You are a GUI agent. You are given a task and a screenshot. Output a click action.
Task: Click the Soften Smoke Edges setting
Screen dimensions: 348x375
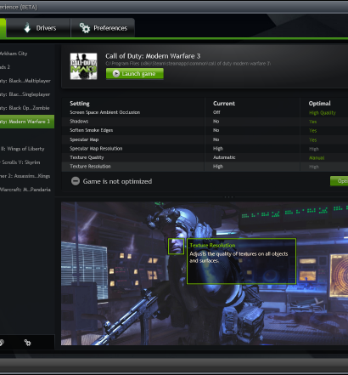tap(92, 130)
